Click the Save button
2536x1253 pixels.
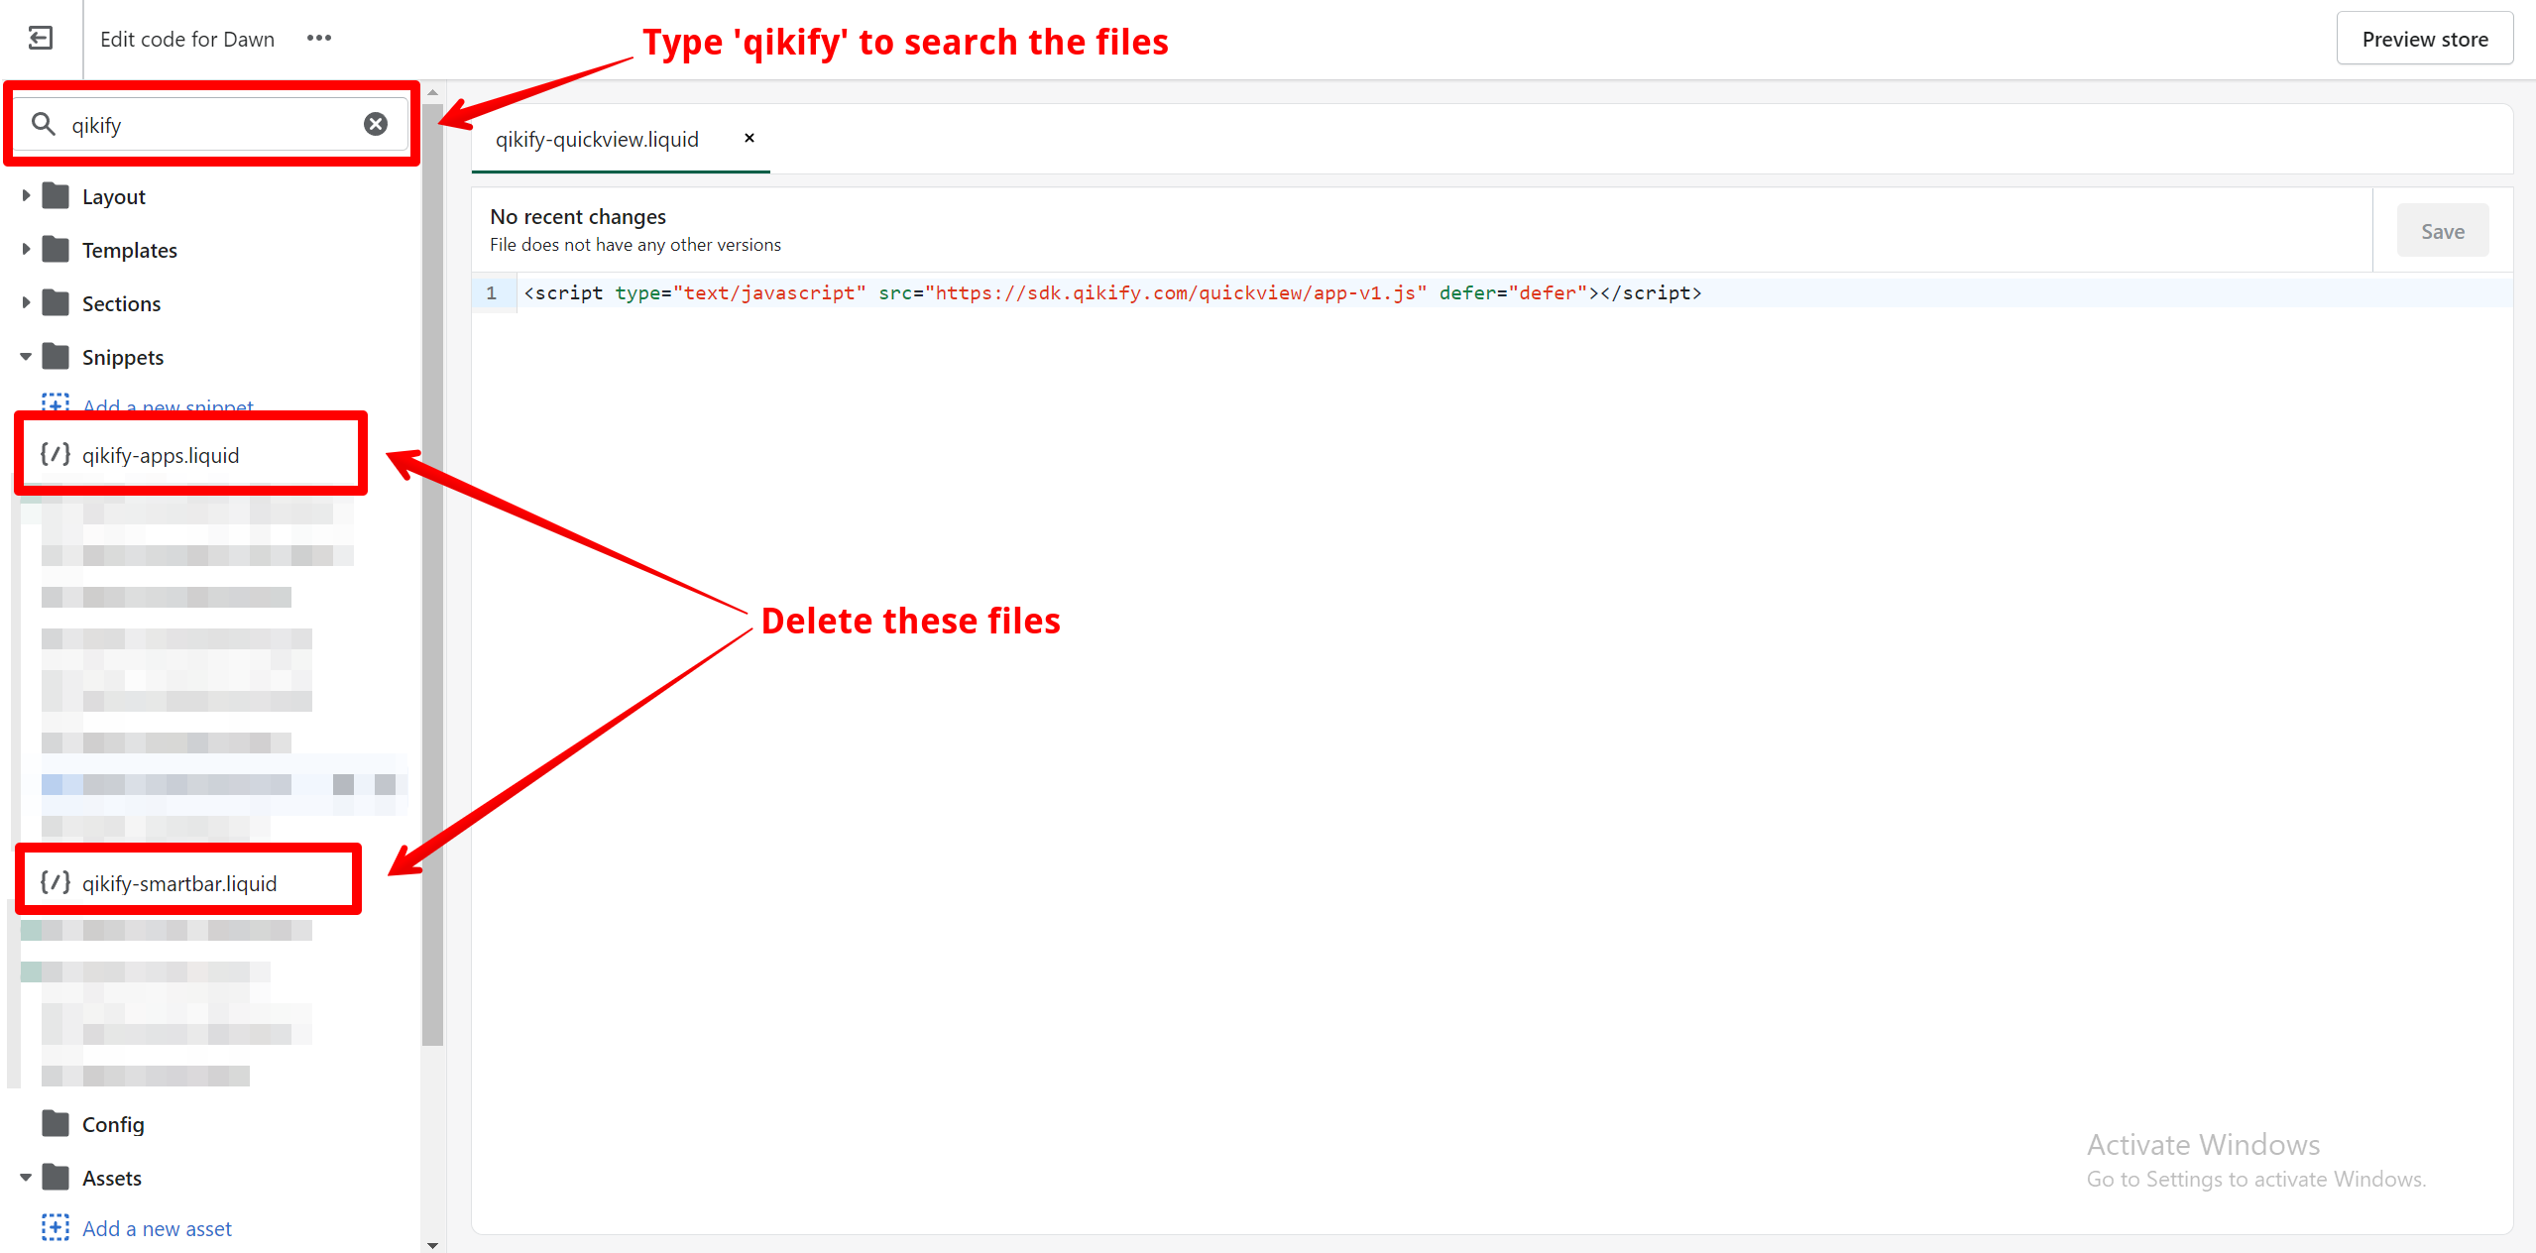click(x=2443, y=231)
